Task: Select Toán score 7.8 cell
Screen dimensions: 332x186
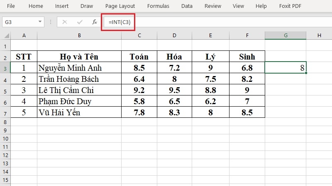Action: tap(139, 112)
